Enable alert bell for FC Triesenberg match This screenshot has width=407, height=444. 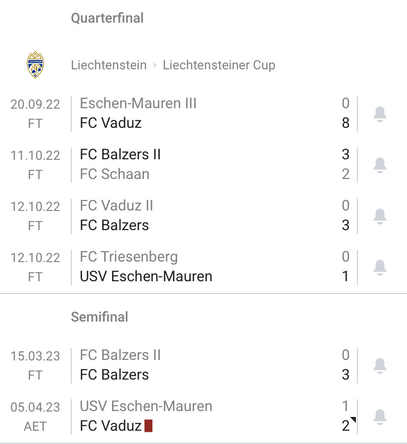click(x=380, y=267)
